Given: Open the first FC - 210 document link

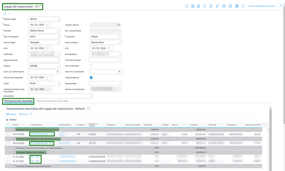Looking at the screenshot, I should [x=34, y=157].
